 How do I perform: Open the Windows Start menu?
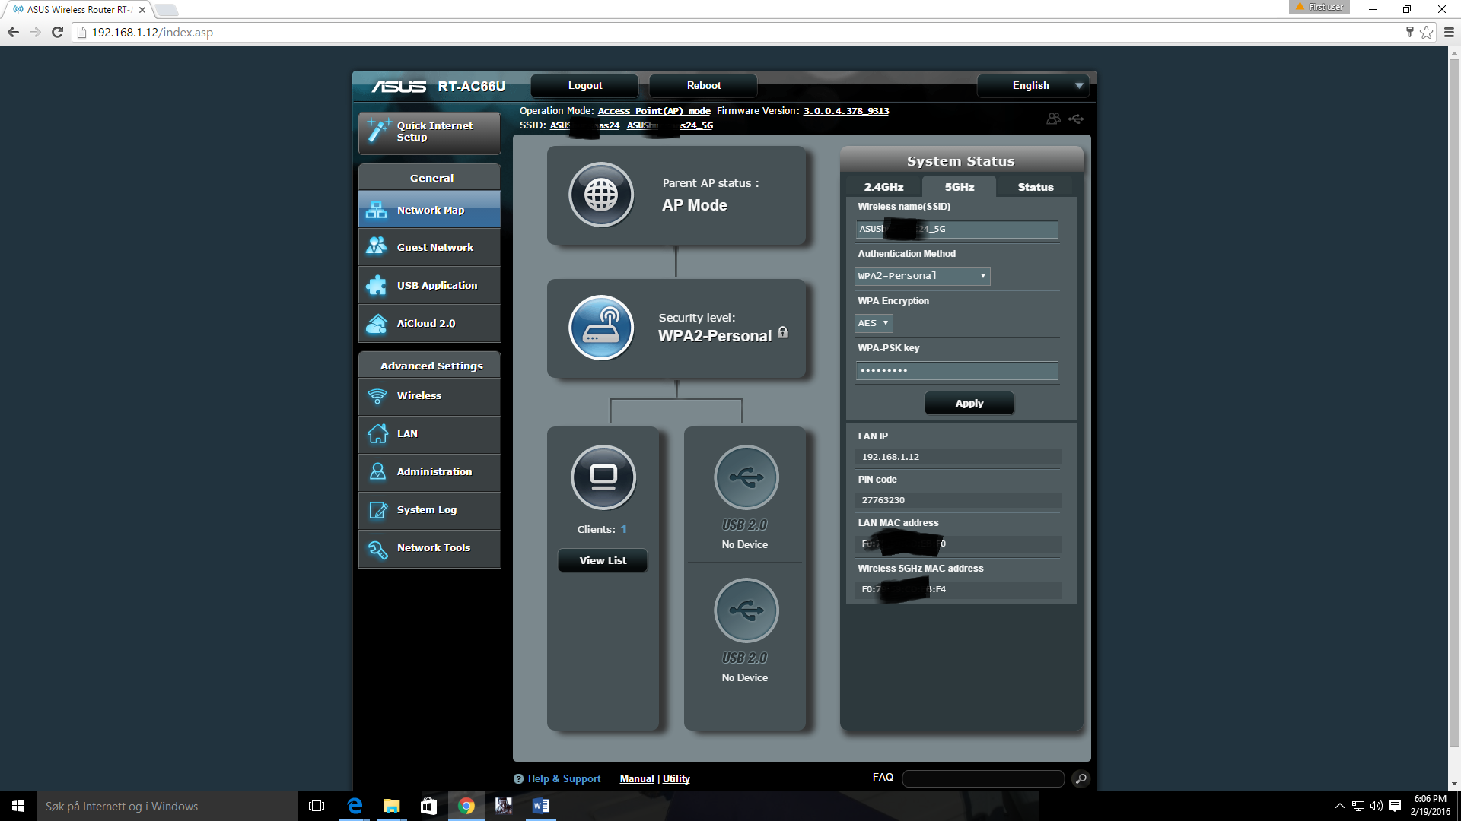[18, 806]
